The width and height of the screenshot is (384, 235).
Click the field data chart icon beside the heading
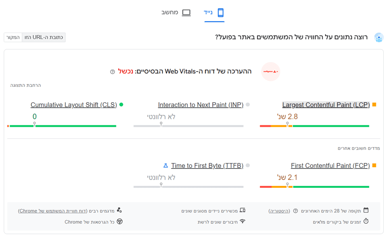pos(378,38)
